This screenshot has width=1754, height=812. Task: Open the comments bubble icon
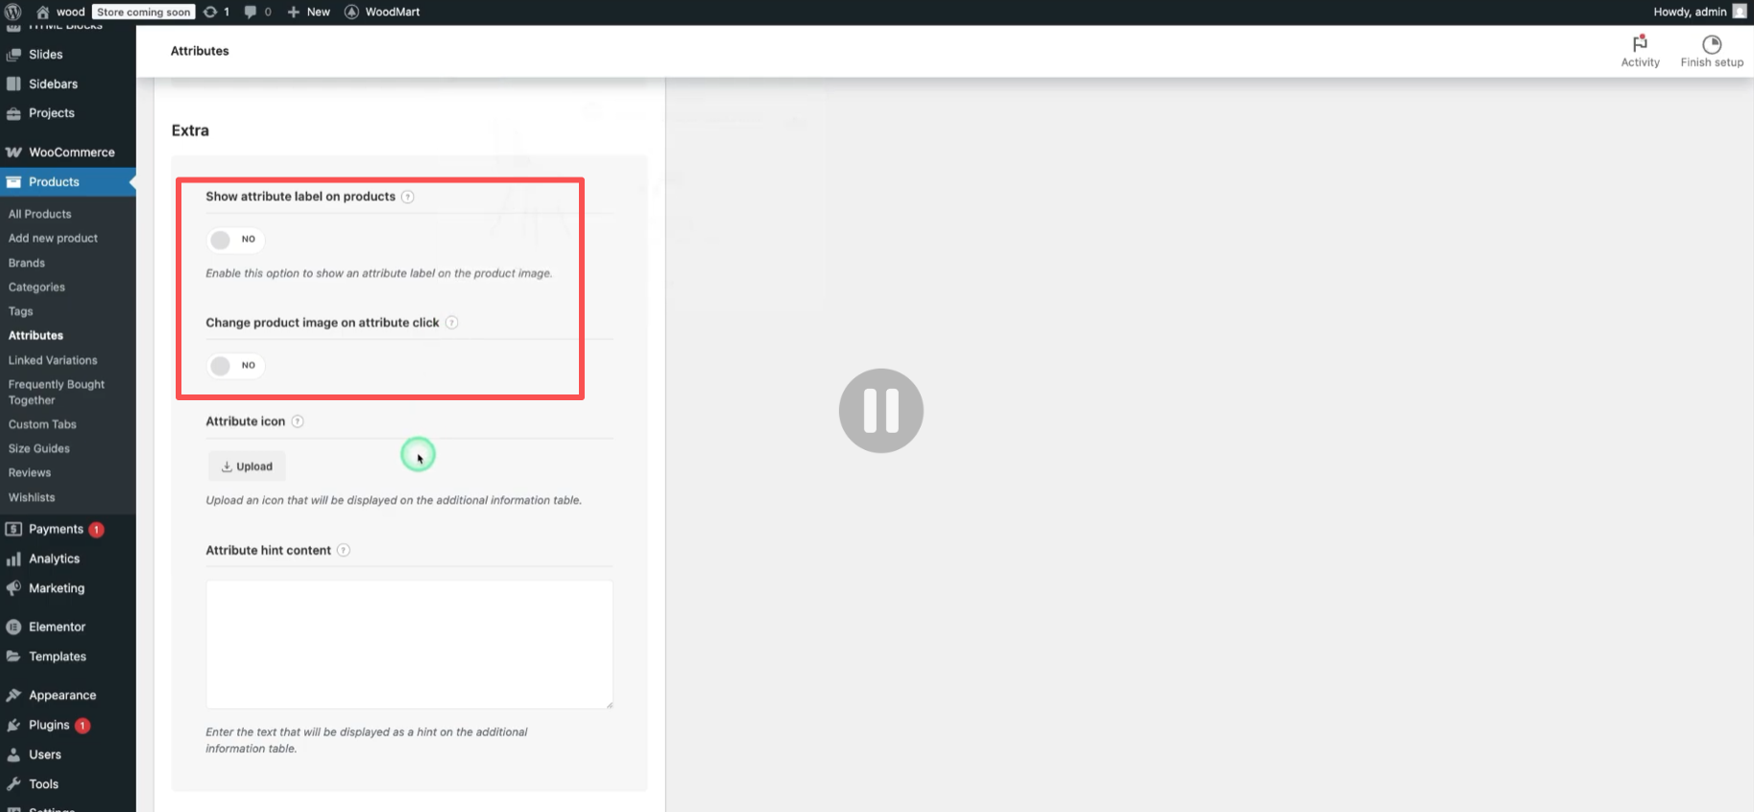click(x=251, y=12)
